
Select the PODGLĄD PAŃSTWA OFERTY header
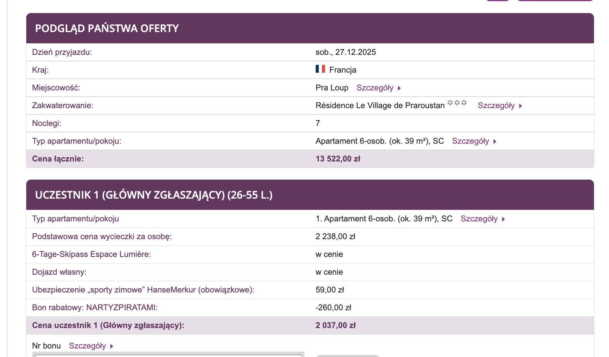pos(107,28)
